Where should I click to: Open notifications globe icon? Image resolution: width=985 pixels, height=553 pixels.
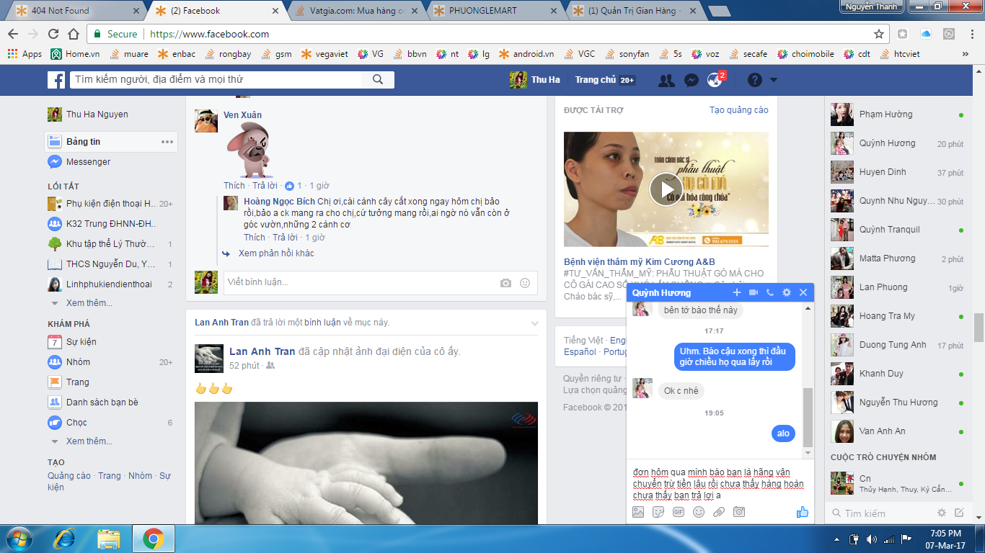coord(715,80)
